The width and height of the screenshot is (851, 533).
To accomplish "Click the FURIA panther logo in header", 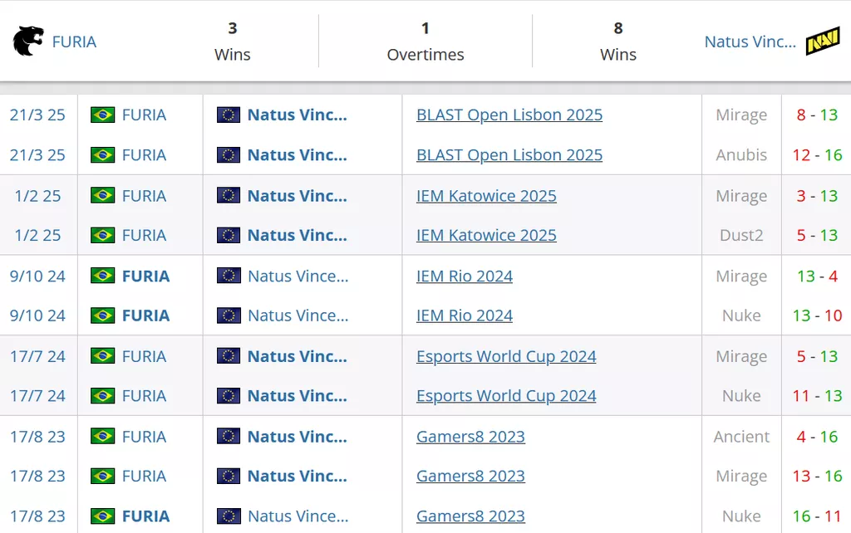I will click(x=27, y=42).
